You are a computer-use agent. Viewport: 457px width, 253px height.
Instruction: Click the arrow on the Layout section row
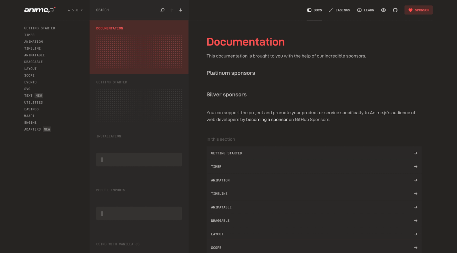tap(416, 234)
